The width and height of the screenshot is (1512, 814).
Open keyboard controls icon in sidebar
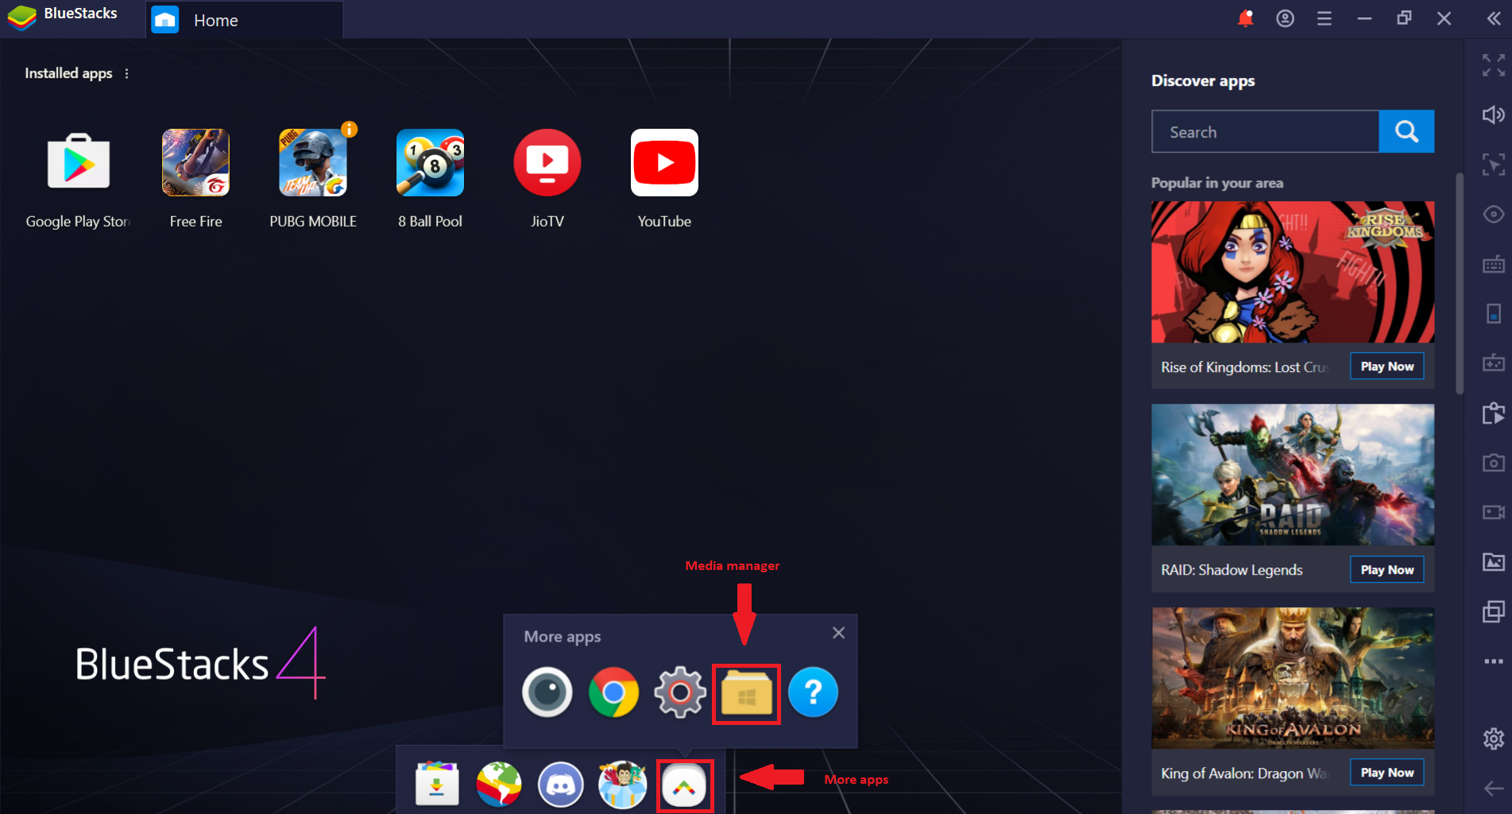coord(1494,264)
